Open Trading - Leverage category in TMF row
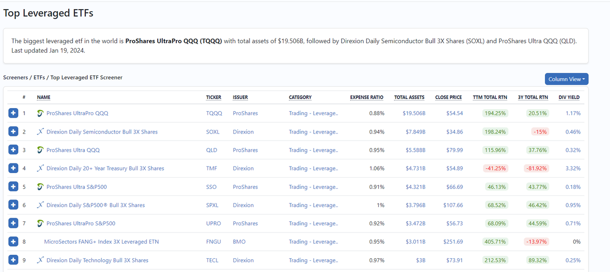 (x=313, y=168)
